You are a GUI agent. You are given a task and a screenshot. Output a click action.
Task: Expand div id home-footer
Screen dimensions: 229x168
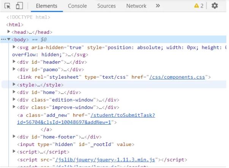(x=14, y=136)
